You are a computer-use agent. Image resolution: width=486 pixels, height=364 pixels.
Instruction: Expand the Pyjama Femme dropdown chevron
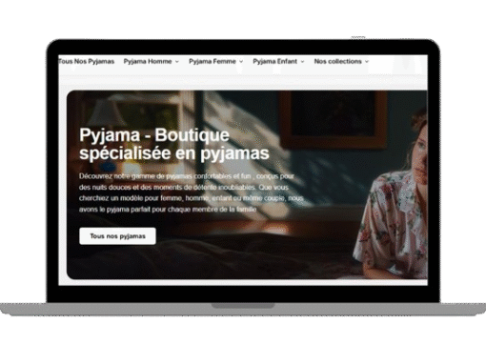click(x=241, y=62)
